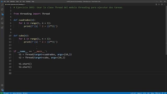Open feedback icon in status bar

pyautogui.click(x=162, y=93)
